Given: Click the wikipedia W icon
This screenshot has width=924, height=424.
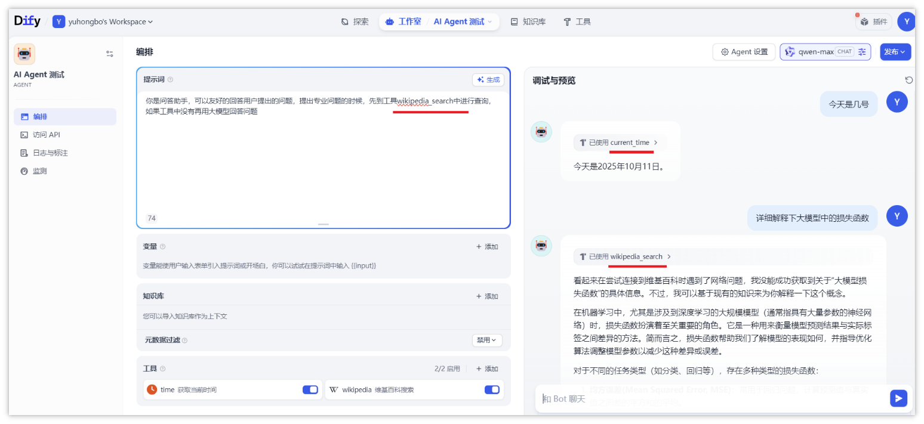Looking at the screenshot, I should pyautogui.click(x=334, y=389).
